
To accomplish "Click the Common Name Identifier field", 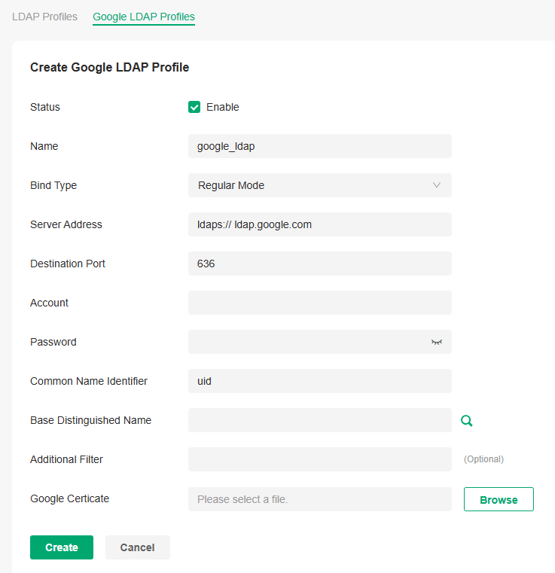I will click(320, 381).
